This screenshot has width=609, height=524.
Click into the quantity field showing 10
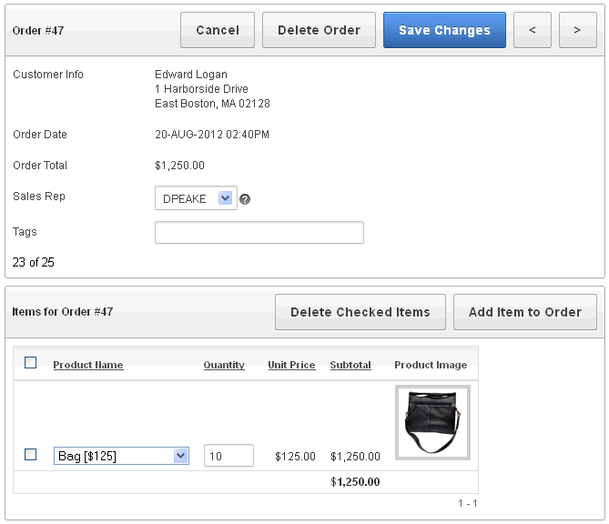[x=228, y=455]
